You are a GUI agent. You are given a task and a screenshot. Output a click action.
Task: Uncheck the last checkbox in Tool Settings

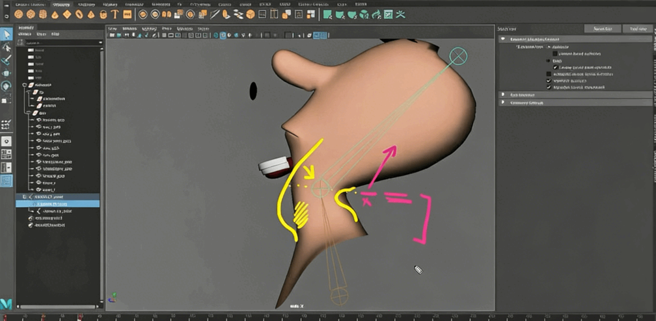click(549, 87)
